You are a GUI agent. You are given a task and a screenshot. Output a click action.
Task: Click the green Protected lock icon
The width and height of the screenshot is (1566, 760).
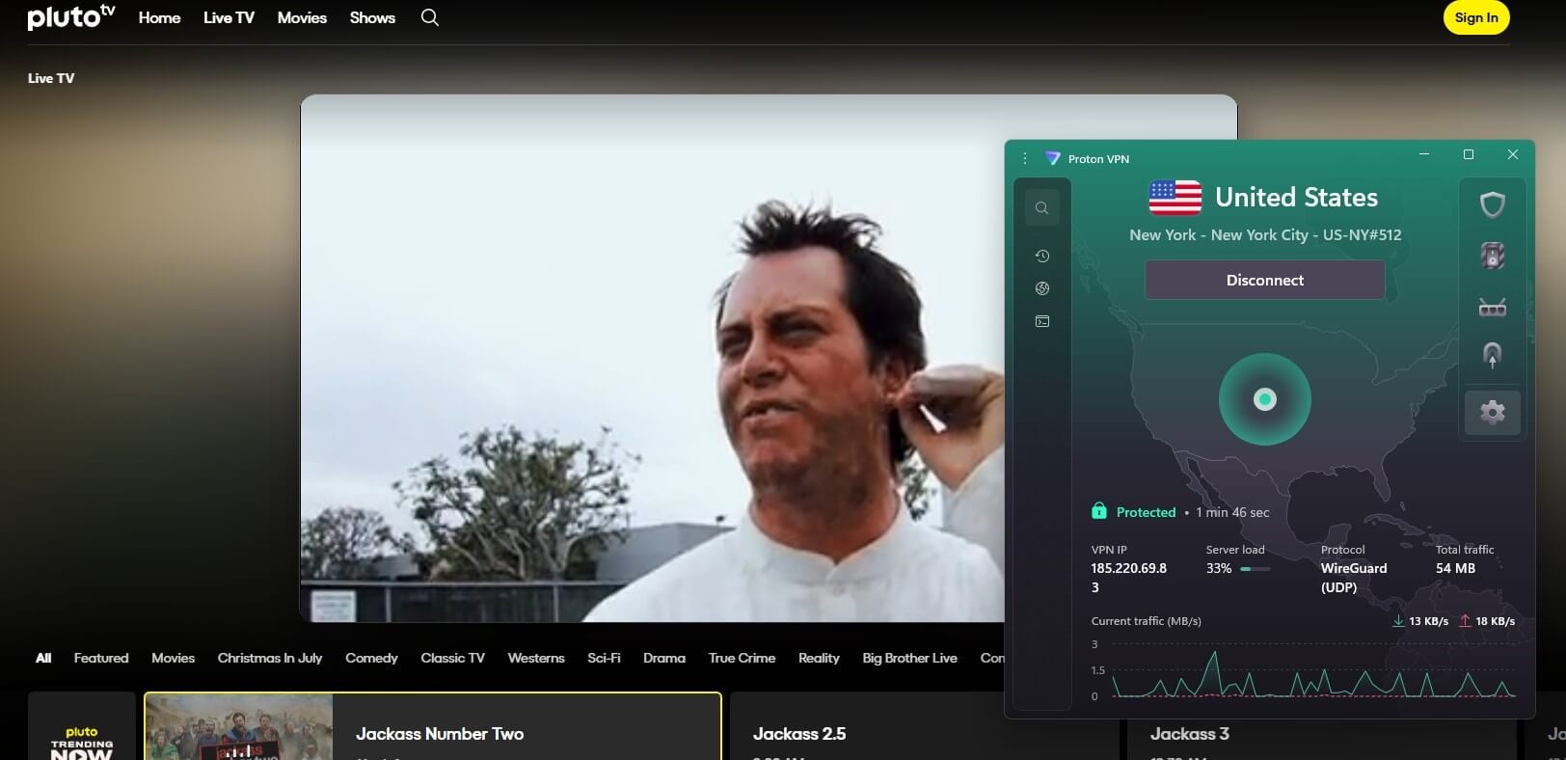point(1098,511)
